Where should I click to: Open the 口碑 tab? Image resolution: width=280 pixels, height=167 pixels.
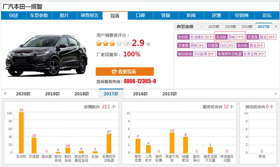point(140,16)
